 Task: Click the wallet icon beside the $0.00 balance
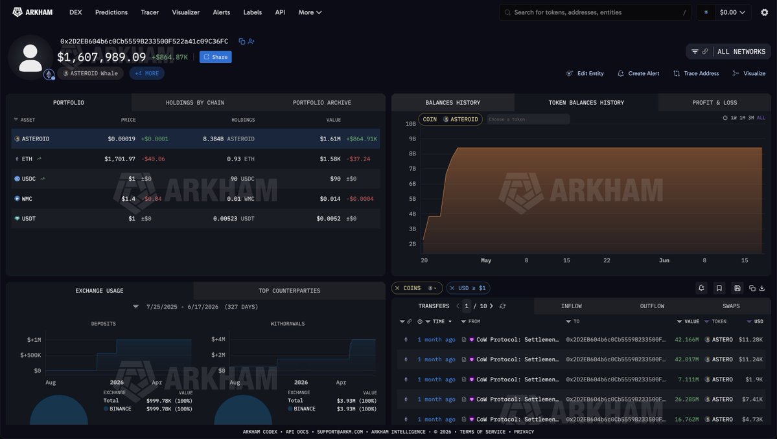click(x=706, y=12)
